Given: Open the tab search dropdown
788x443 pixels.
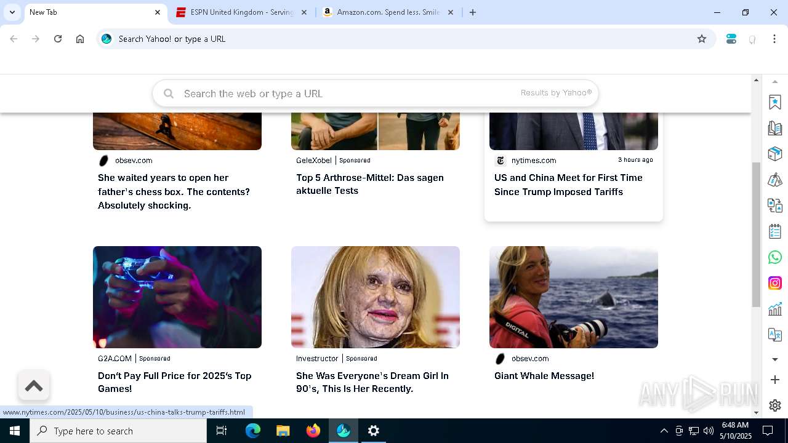Looking at the screenshot, I should 12,12.
